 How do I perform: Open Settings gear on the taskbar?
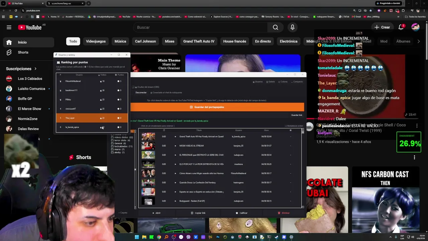(291, 237)
